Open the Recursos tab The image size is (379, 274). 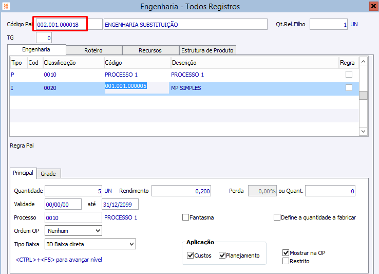tap(150, 50)
